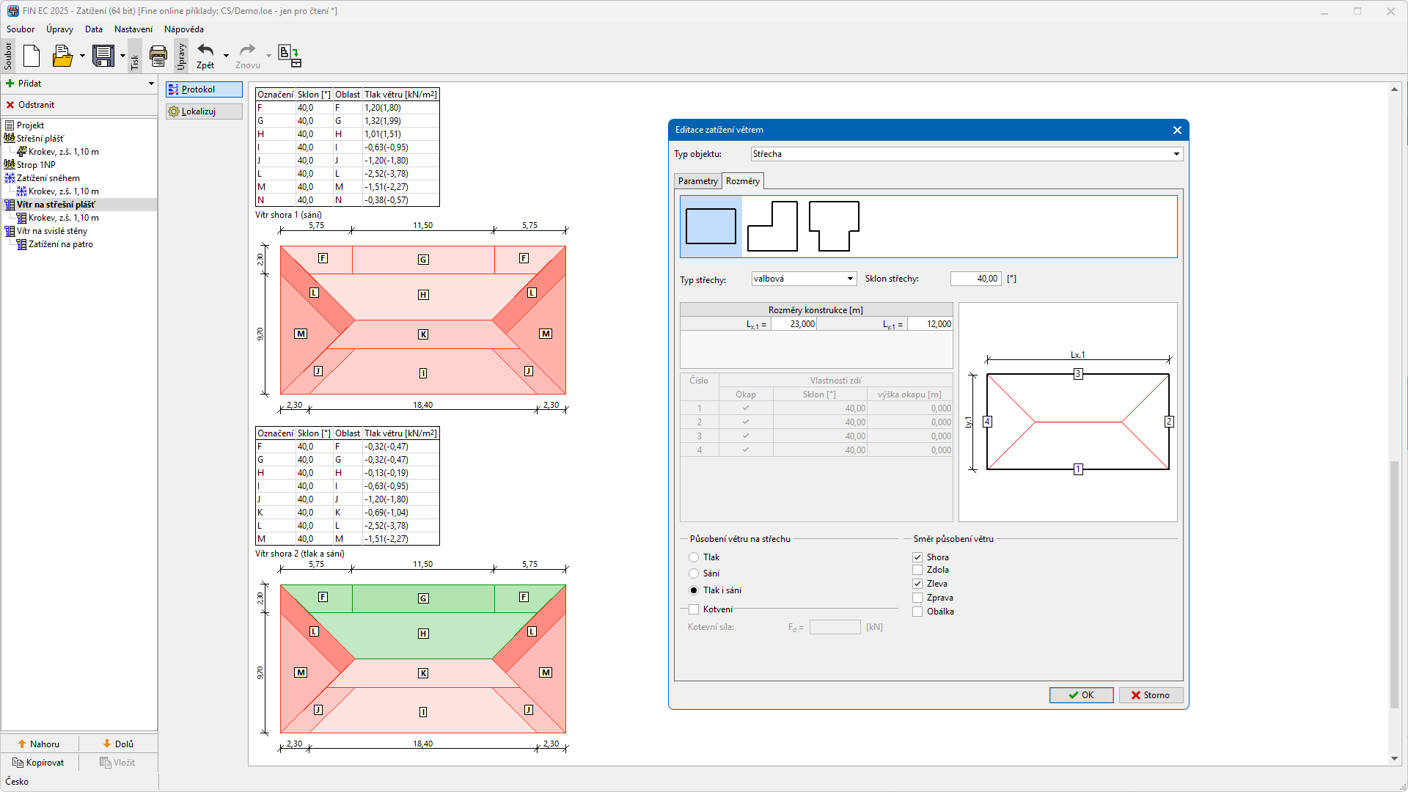
Task: Toggle the Kotvení checkbox
Action: tap(694, 609)
